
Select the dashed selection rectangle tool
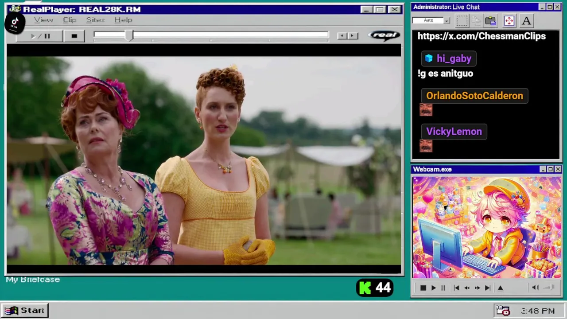coord(462,21)
